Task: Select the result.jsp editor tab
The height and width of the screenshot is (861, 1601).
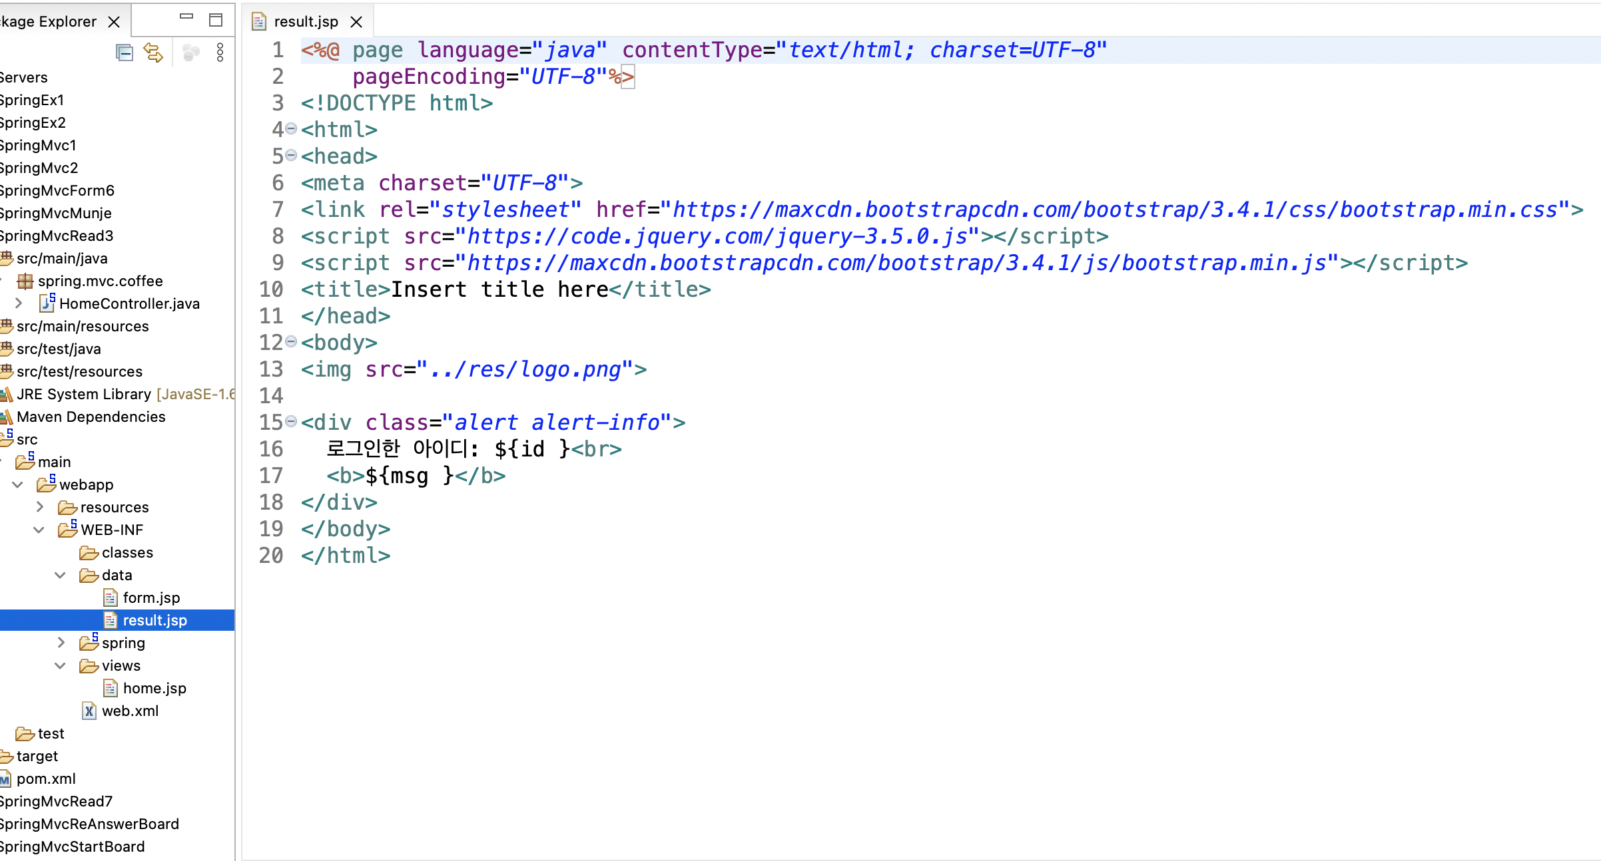Action: [306, 22]
